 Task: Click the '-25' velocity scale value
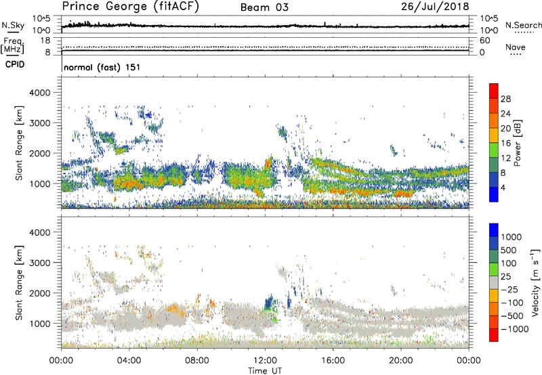pos(510,290)
